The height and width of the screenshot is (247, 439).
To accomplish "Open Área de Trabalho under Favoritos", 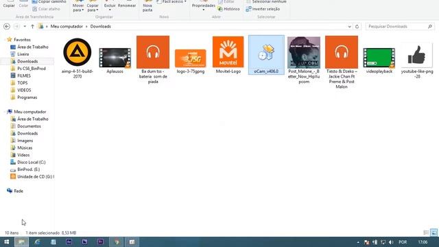I will [29, 47].
